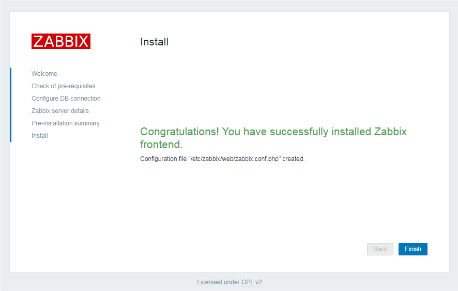Viewport: 458px width, 291px height.
Task: Select the Zabbix server details step
Action: [x=60, y=111]
